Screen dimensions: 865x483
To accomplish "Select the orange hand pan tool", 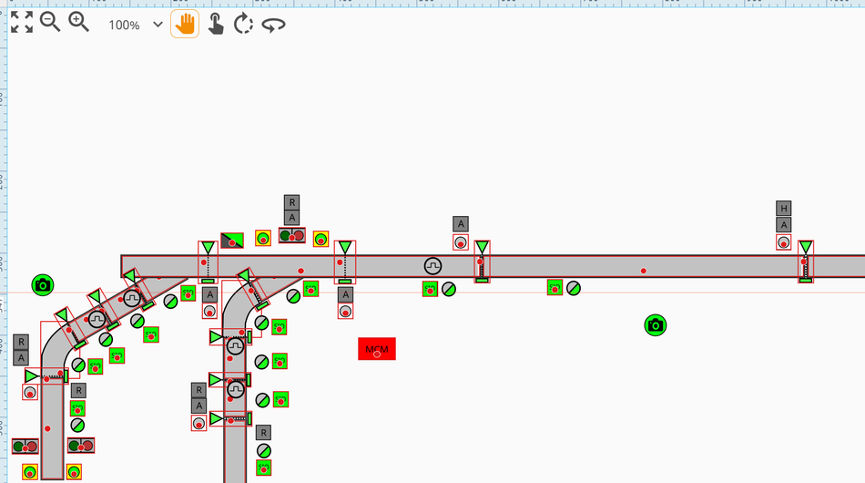I will tap(185, 24).
